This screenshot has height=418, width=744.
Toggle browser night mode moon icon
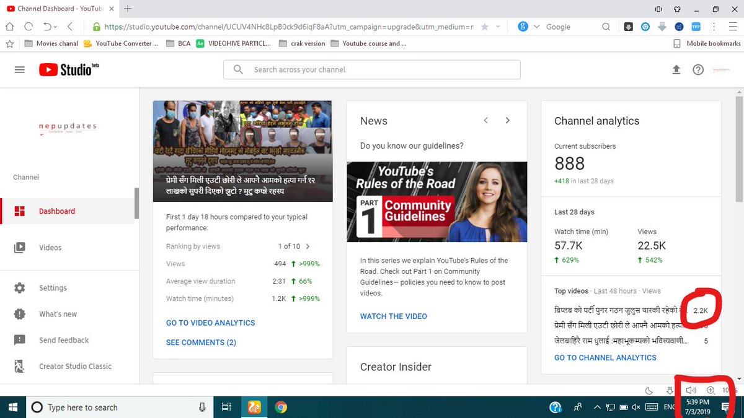[649, 390]
